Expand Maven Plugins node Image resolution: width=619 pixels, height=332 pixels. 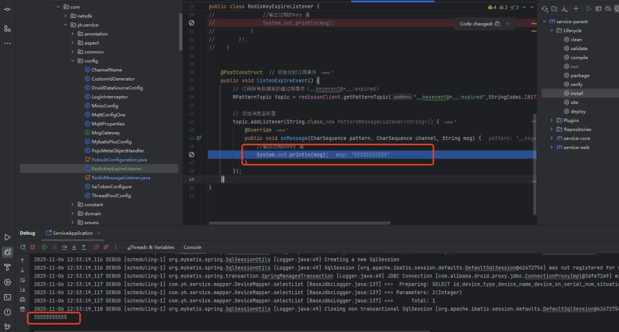[x=552, y=120]
